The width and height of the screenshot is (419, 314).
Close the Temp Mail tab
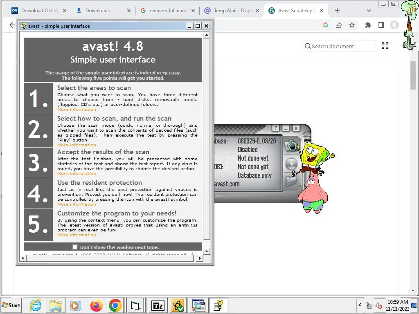[x=257, y=11]
